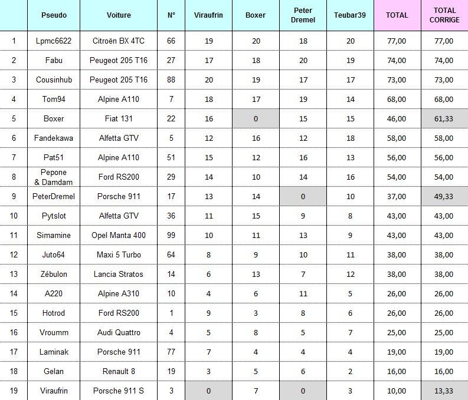468x400 pixels.
Task: Select the corrected total 13,33 cell
Action: pyautogui.click(x=444, y=391)
